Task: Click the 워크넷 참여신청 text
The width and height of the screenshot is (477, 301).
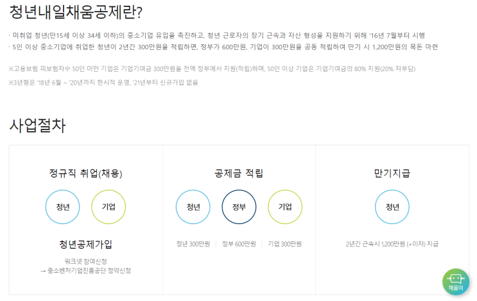Action: click(86, 261)
